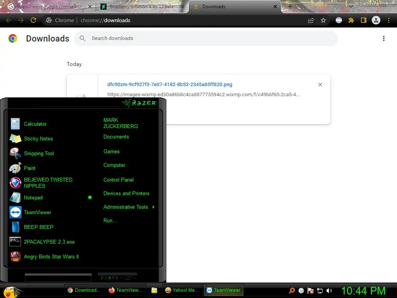Click the Action Center flag tray icon

click(311, 291)
